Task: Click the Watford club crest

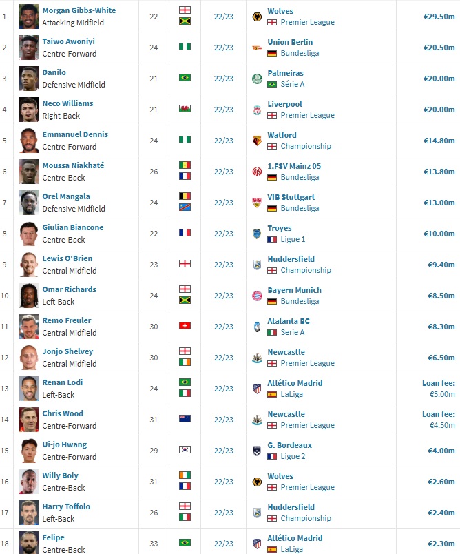Action: 257,141
